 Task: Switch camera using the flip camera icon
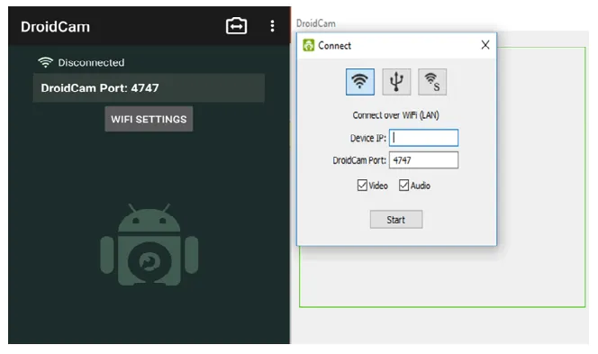(x=236, y=26)
